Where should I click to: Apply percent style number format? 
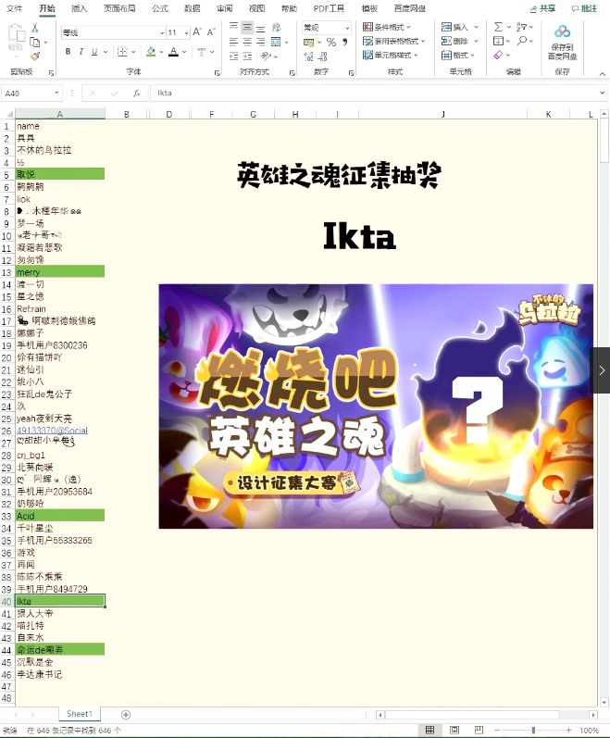[x=331, y=43]
